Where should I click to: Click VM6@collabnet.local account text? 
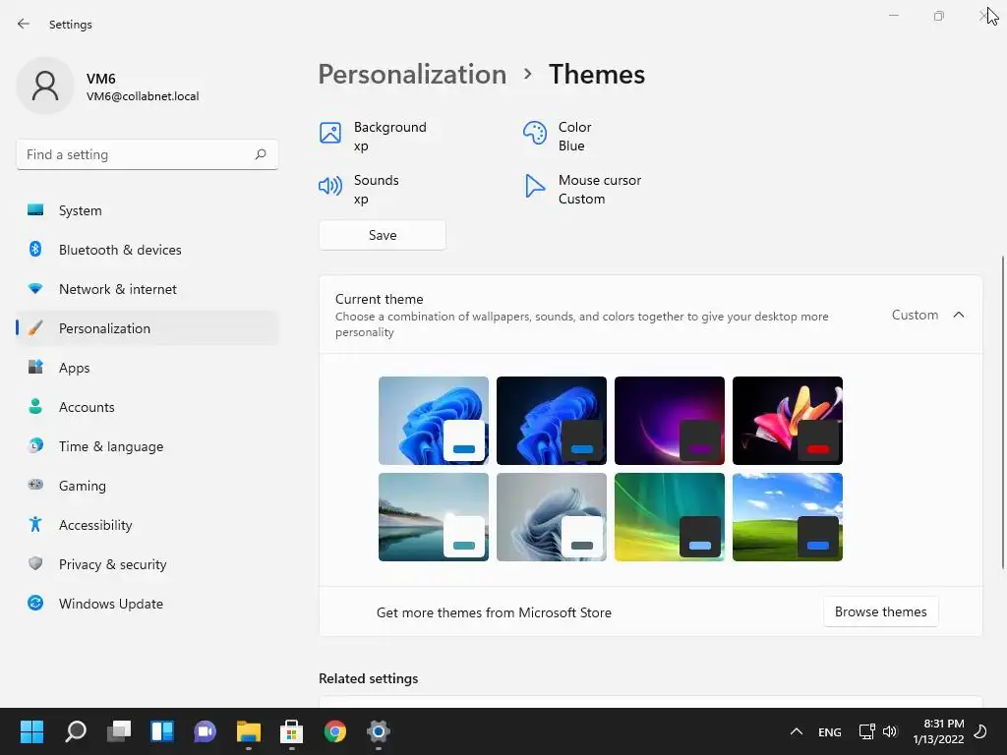143,96
